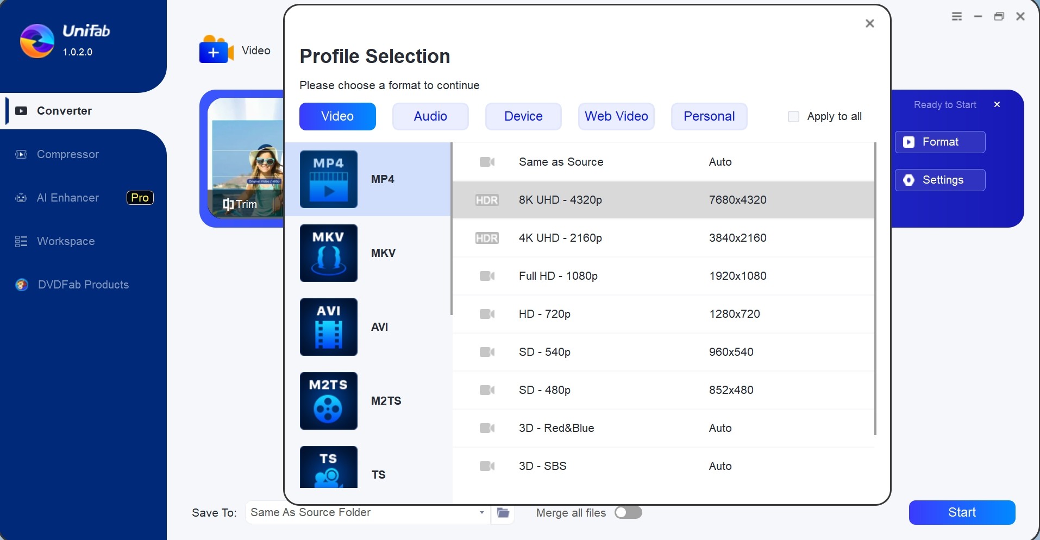Enable the Apply to all checkbox
This screenshot has width=1040, height=540.
[x=793, y=117]
